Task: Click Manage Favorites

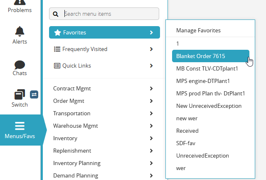Action: click(198, 30)
